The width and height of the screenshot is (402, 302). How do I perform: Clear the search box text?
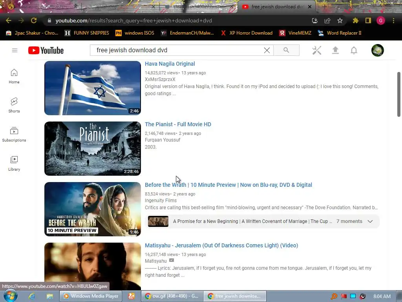click(x=267, y=50)
